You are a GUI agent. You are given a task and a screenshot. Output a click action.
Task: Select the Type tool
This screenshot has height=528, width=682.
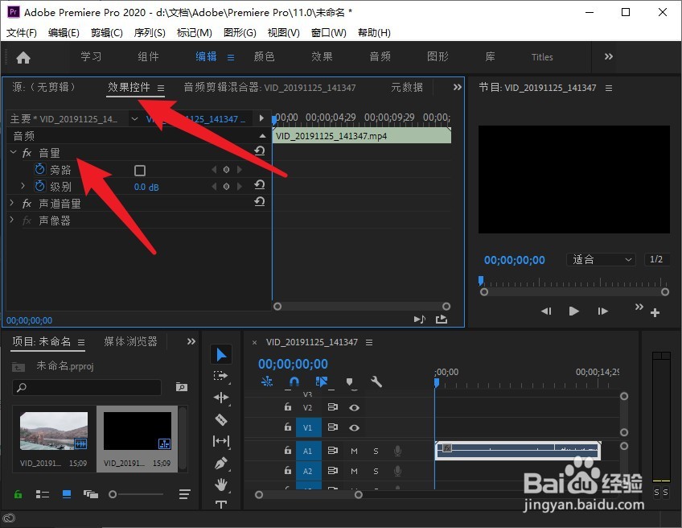point(221,504)
